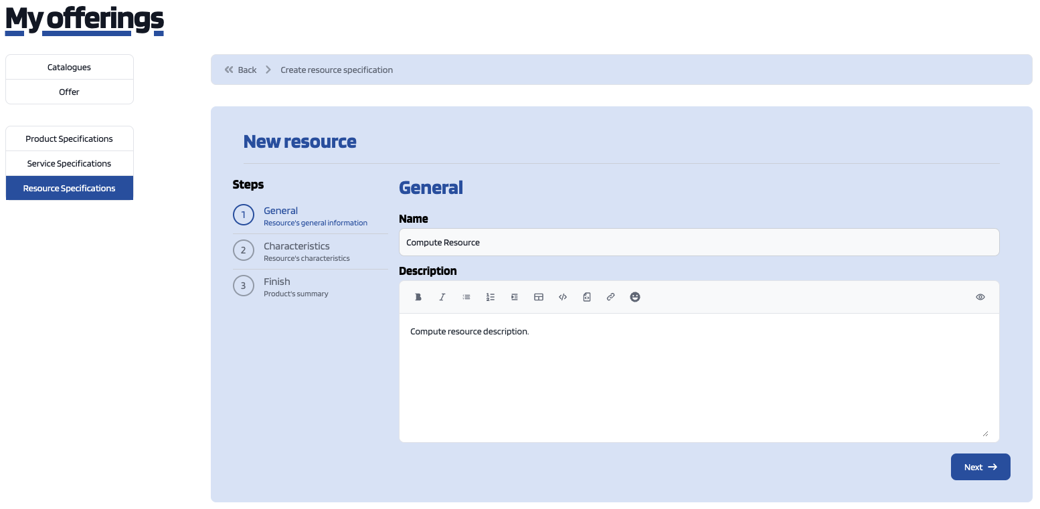
Task: Click the Next button
Action: 980,467
